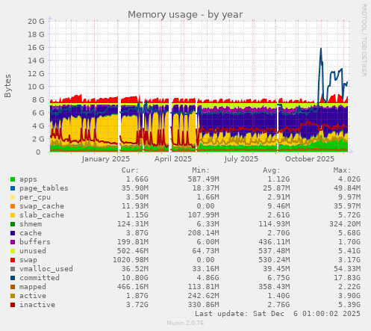The image size is (371, 331).
Task: Click the 'January 2025' x-axis label
Action: pyautogui.click(x=106, y=159)
